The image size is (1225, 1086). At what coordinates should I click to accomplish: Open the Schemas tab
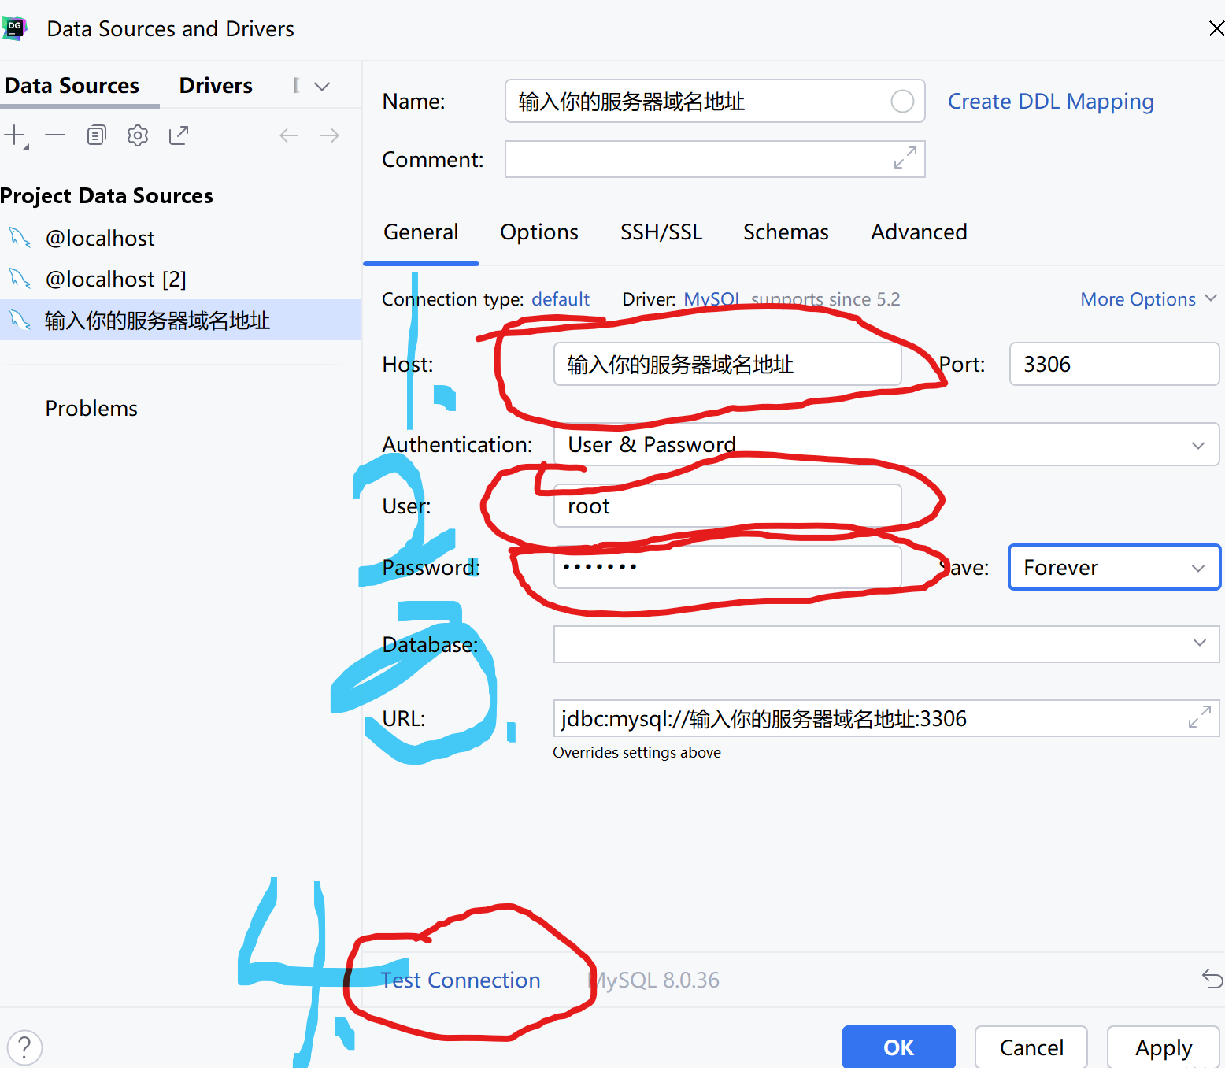click(786, 232)
